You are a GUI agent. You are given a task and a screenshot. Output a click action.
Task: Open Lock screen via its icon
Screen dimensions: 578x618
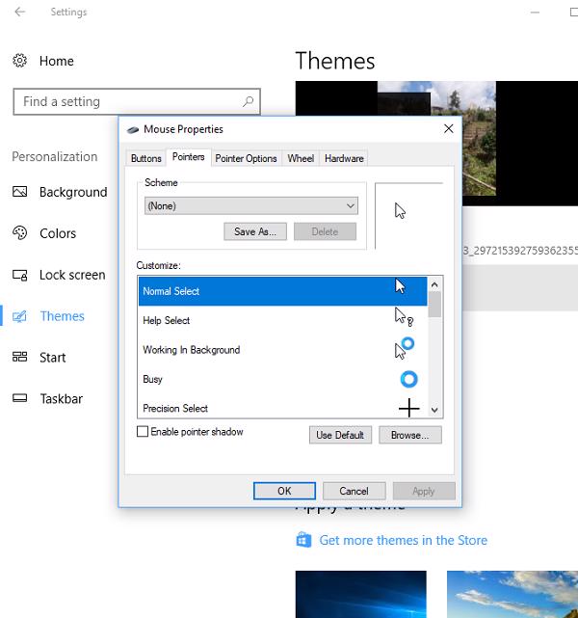[x=20, y=275]
